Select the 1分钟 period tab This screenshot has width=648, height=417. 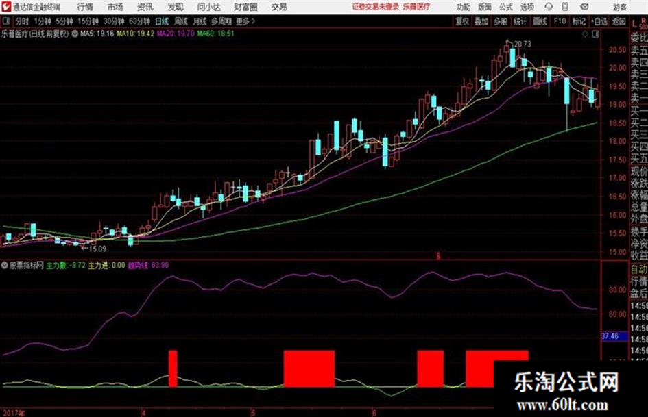tap(42, 21)
